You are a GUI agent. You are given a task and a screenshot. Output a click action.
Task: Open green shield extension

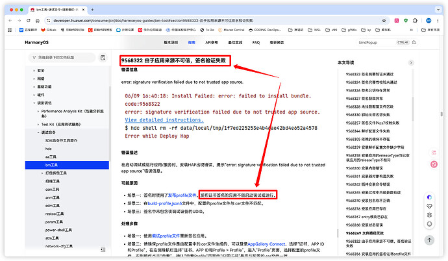406,21
